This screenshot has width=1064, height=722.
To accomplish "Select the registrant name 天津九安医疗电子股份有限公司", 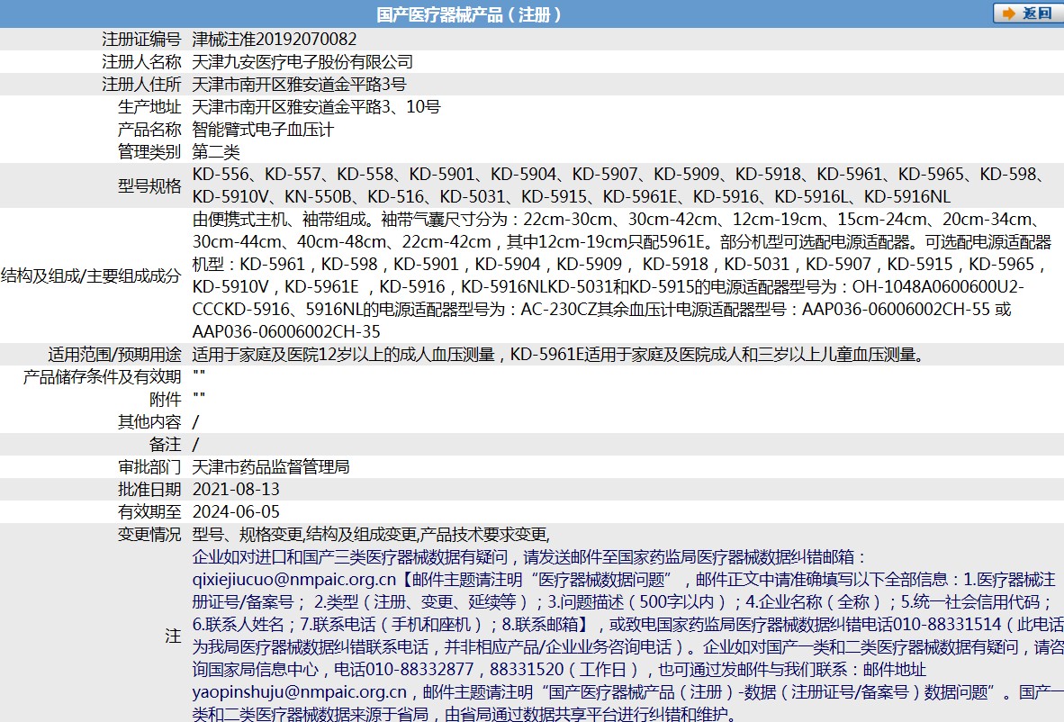I will (302, 62).
